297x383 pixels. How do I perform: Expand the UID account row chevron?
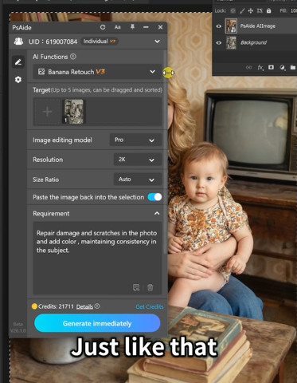click(x=157, y=41)
